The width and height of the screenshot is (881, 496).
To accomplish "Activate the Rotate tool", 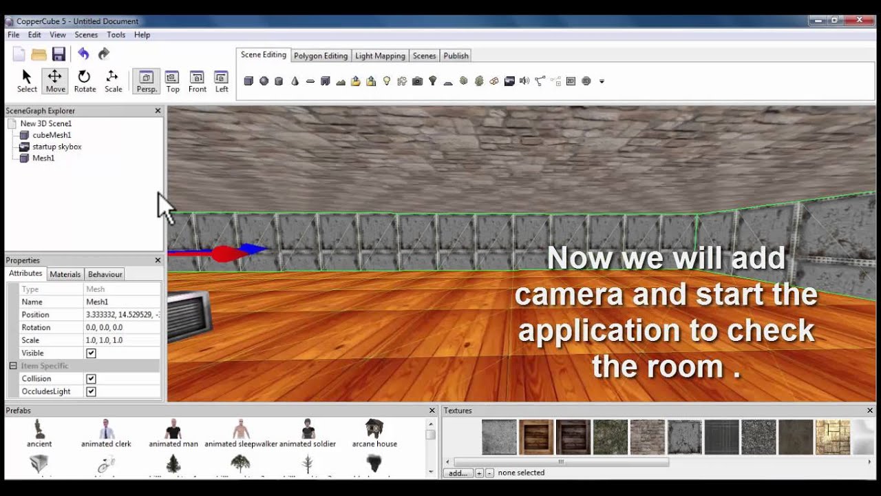I will tap(85, 81).
